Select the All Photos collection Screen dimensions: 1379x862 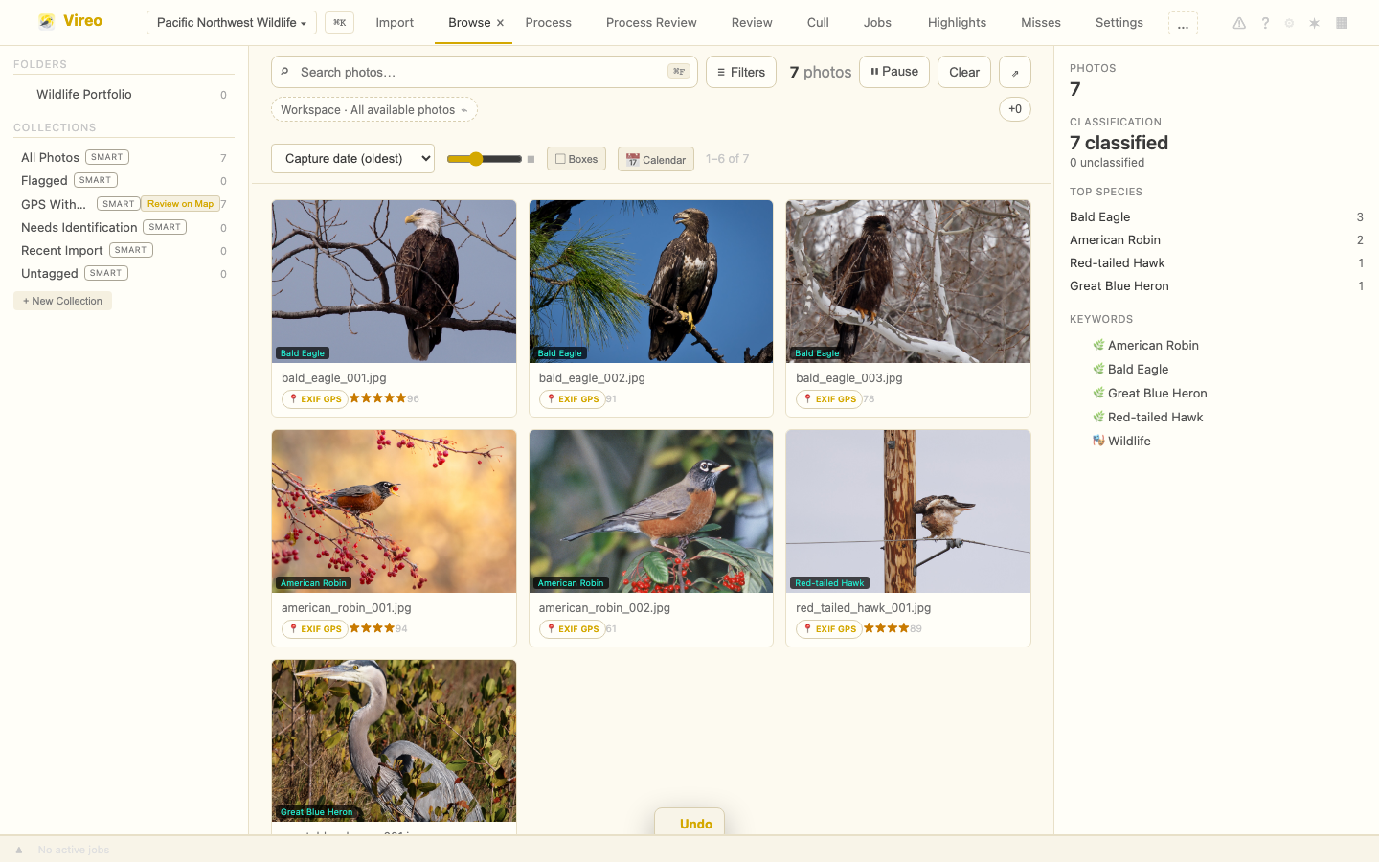pyautogui.click(x=124, y=157)
